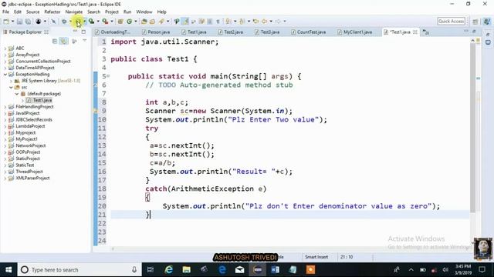Open the External Tools dropdown arrow
Viewport: 494px width, 277px height.
[111, 22]
